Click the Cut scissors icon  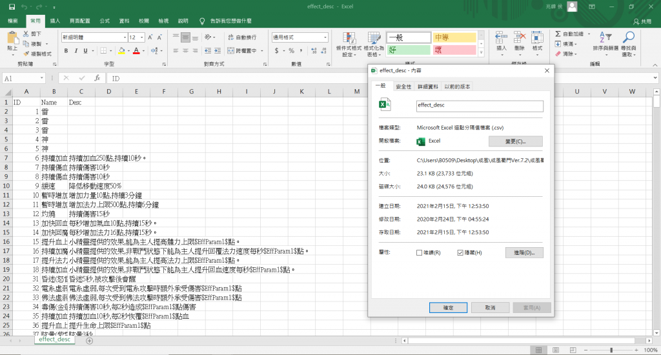tap(26, 34)
